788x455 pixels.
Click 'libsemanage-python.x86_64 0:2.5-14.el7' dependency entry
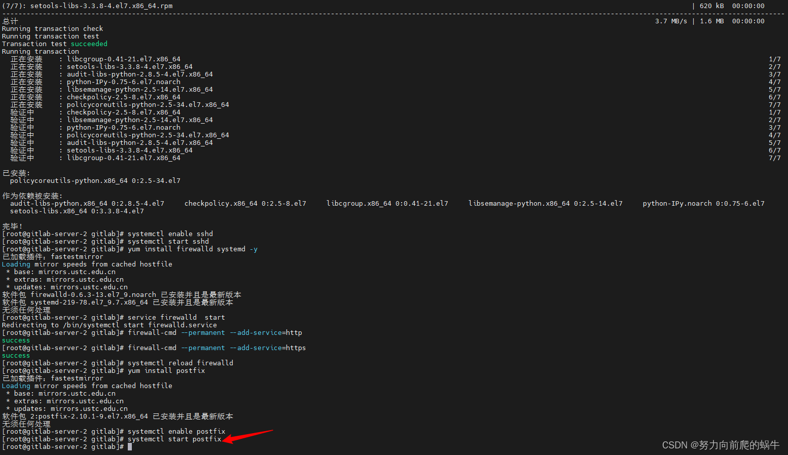pos(546,204)
